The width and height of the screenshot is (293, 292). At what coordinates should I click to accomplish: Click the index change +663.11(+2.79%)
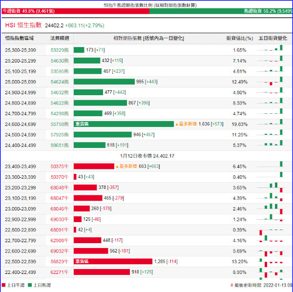point(84,25)
